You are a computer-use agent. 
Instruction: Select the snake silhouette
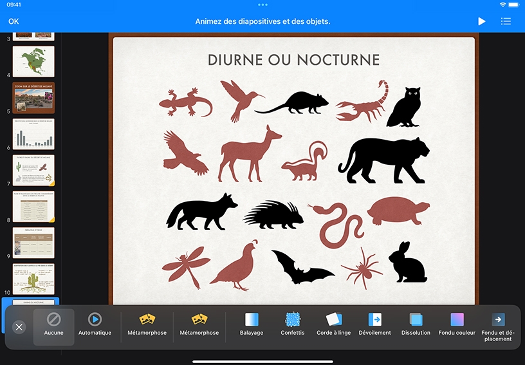tap(336, 225)
